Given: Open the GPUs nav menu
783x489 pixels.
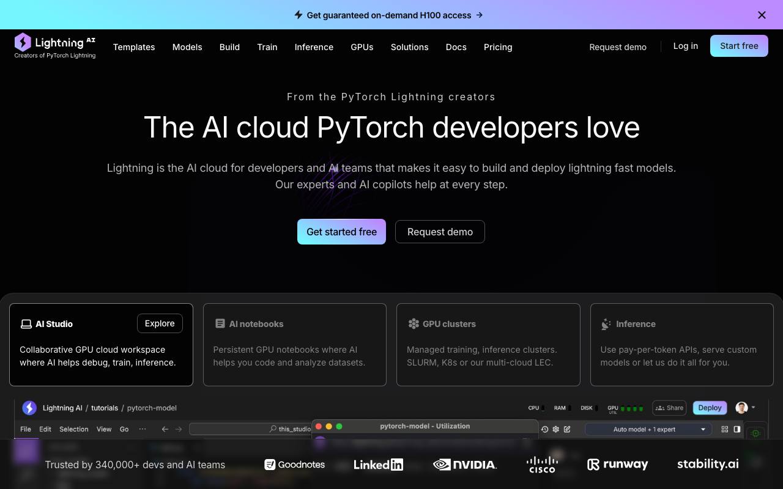Looking at the screenshot, I should click(x=362, y=47).
